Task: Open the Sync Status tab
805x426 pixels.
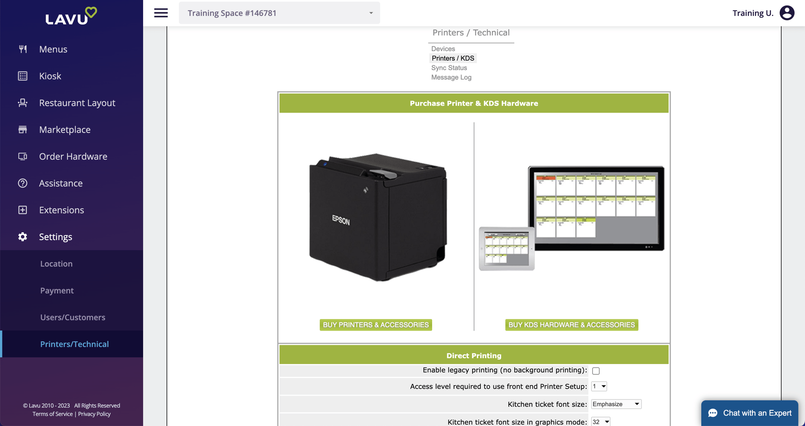Action: point(449,68)
